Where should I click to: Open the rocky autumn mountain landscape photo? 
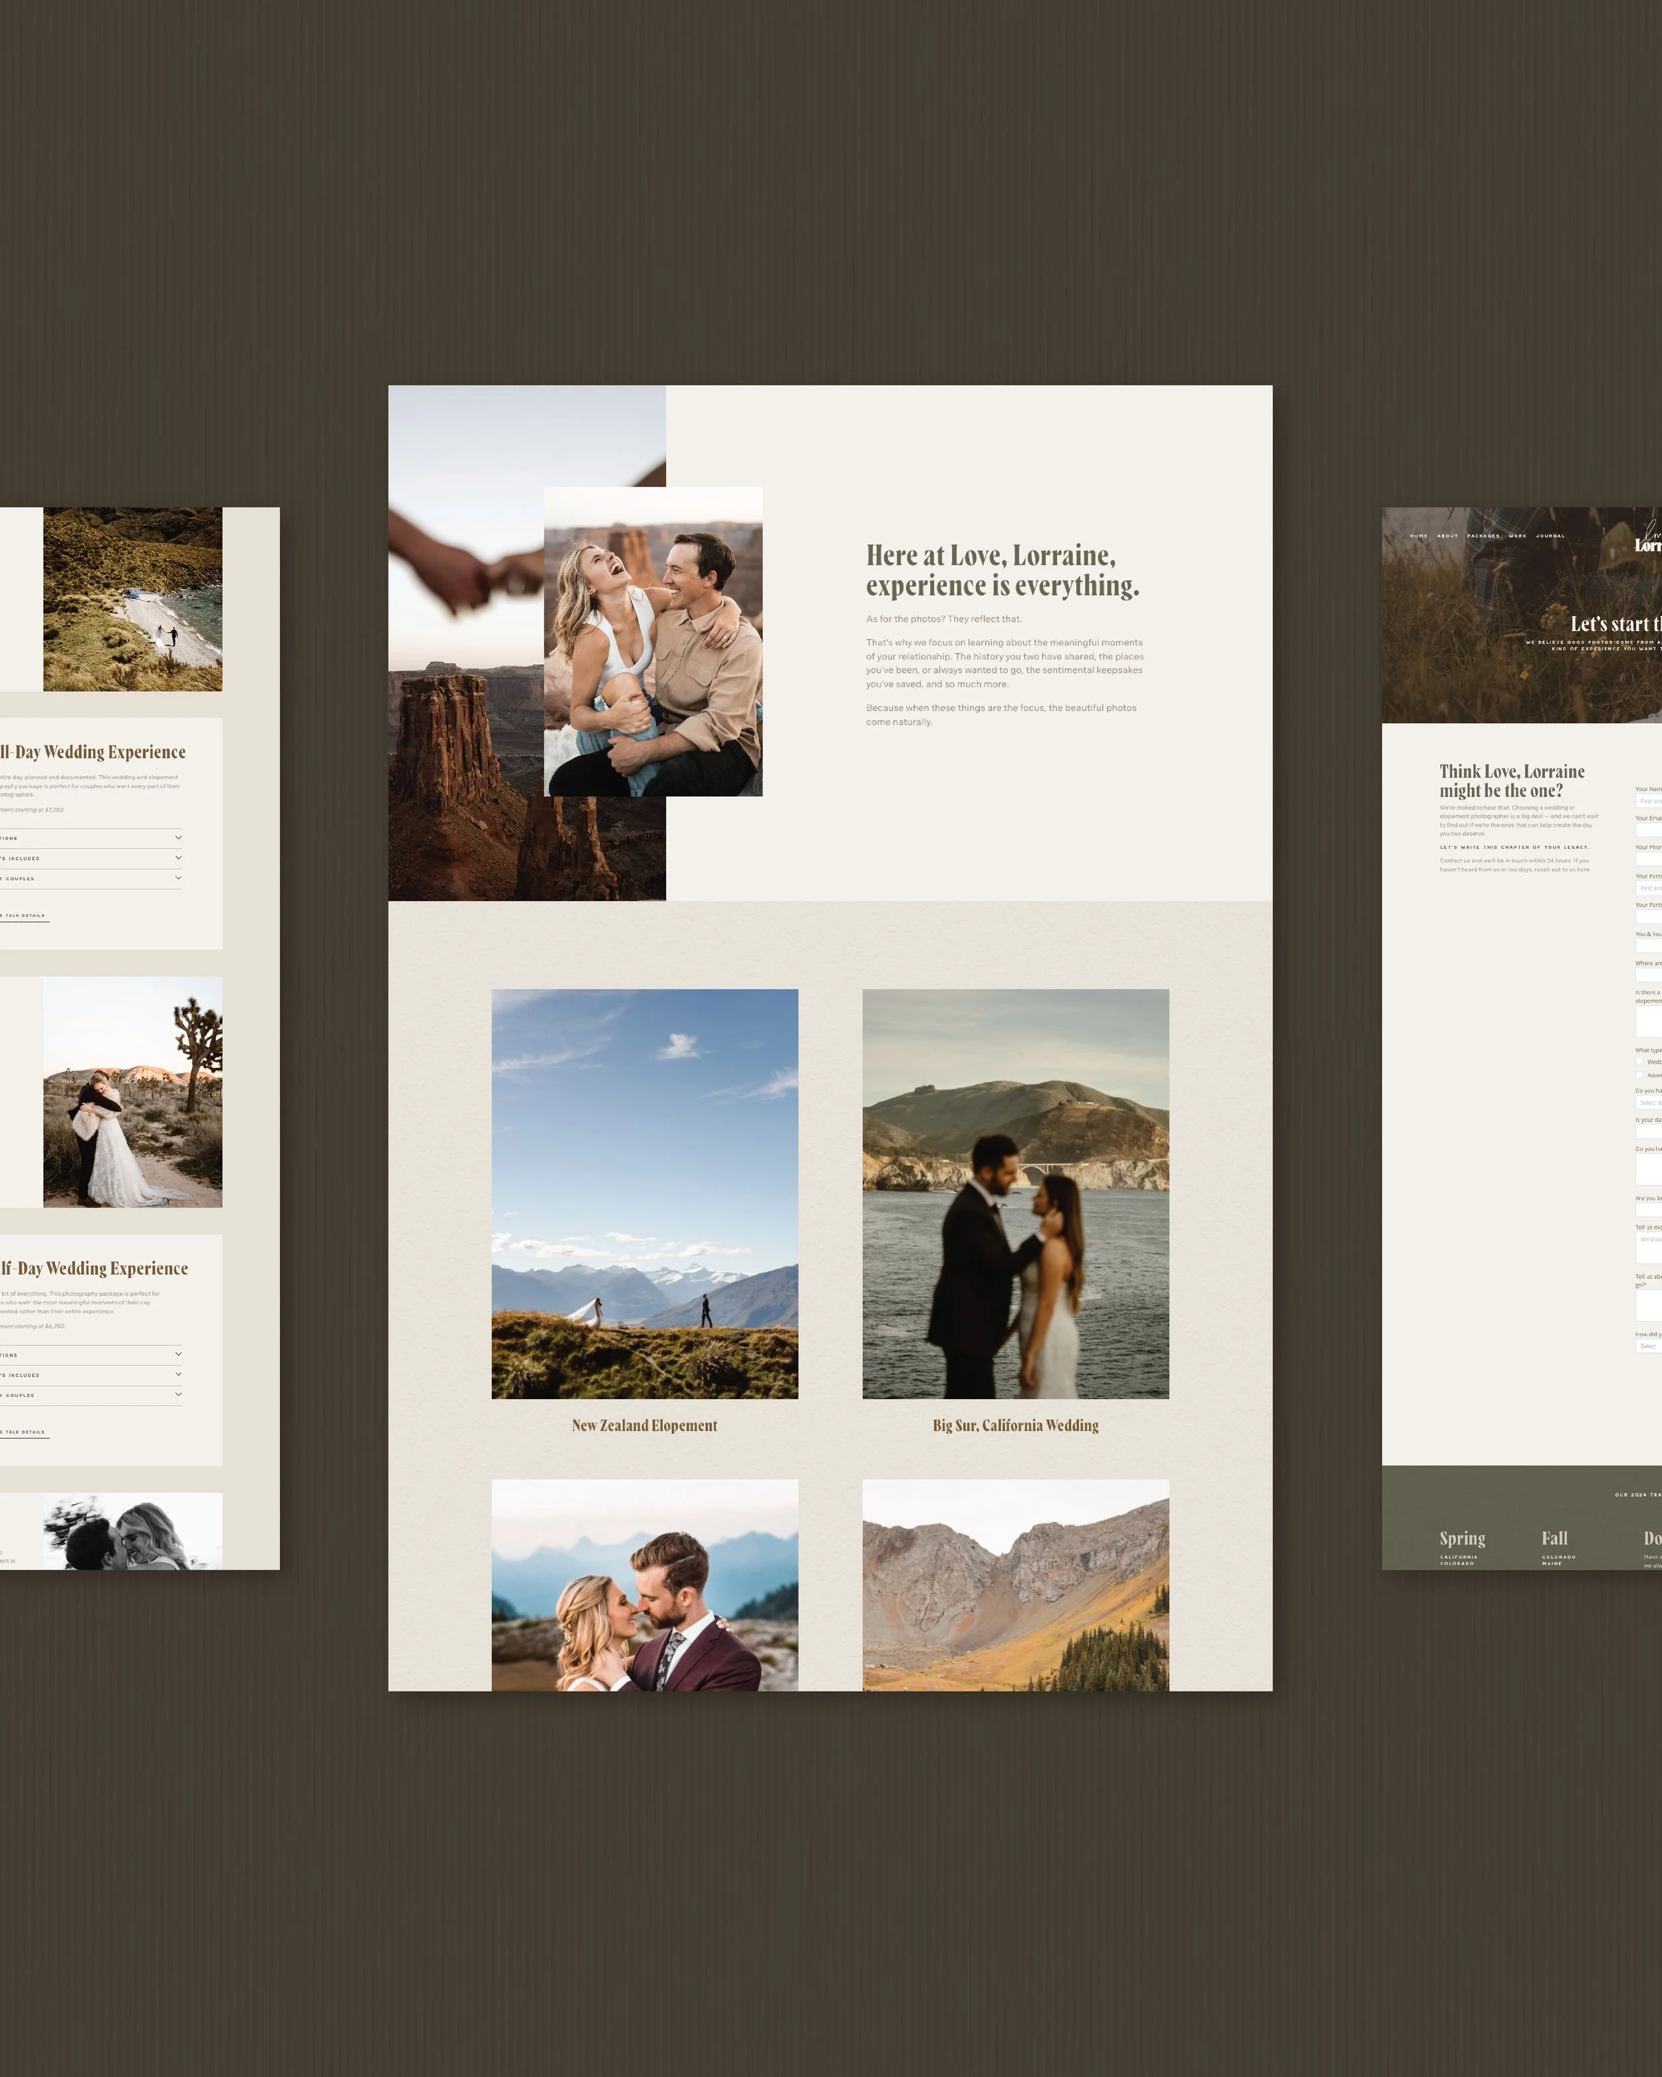click(x=1016, y=1585)
